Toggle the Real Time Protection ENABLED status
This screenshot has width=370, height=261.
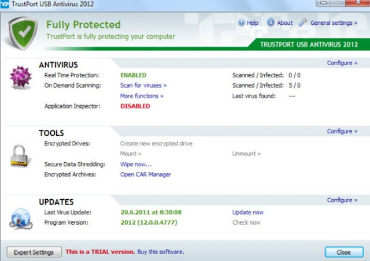click(134, 75)
